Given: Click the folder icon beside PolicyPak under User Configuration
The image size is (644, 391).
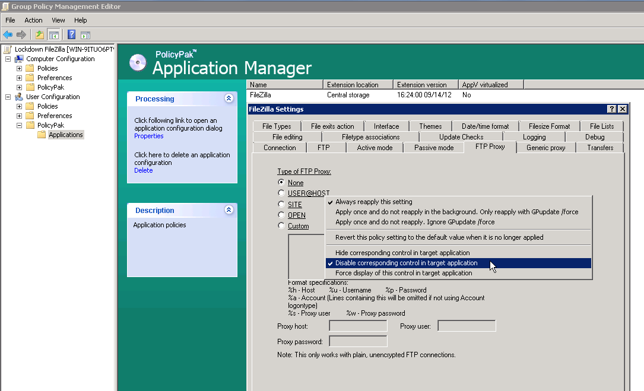Looking at the screenshot, I should (30, 125).
